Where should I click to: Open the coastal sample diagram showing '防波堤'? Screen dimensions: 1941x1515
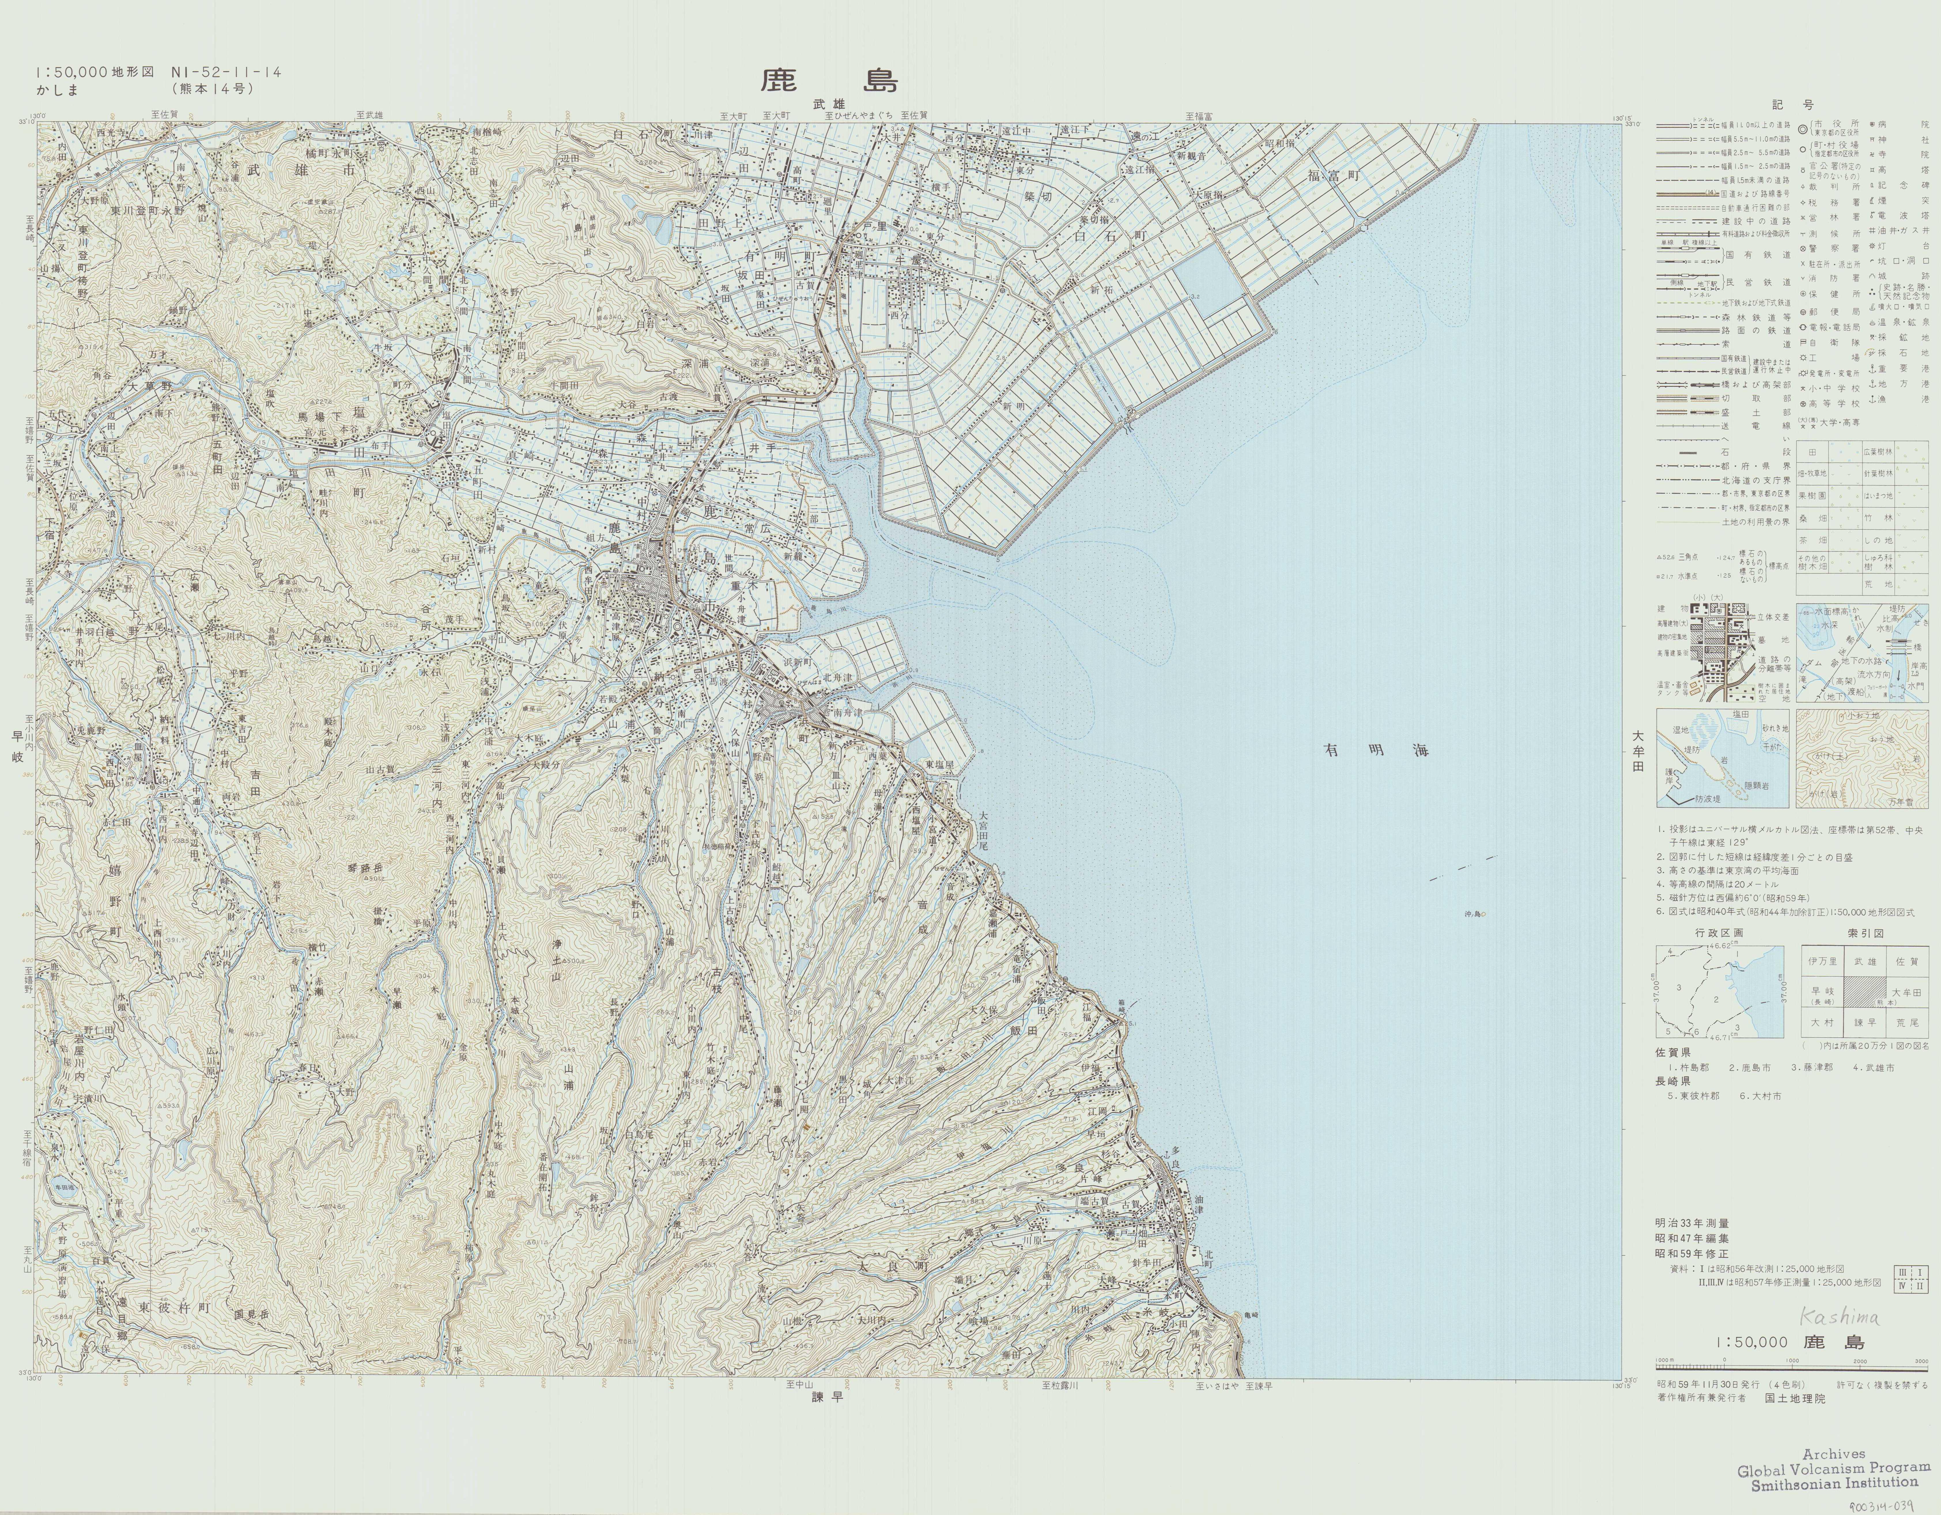1723,758
